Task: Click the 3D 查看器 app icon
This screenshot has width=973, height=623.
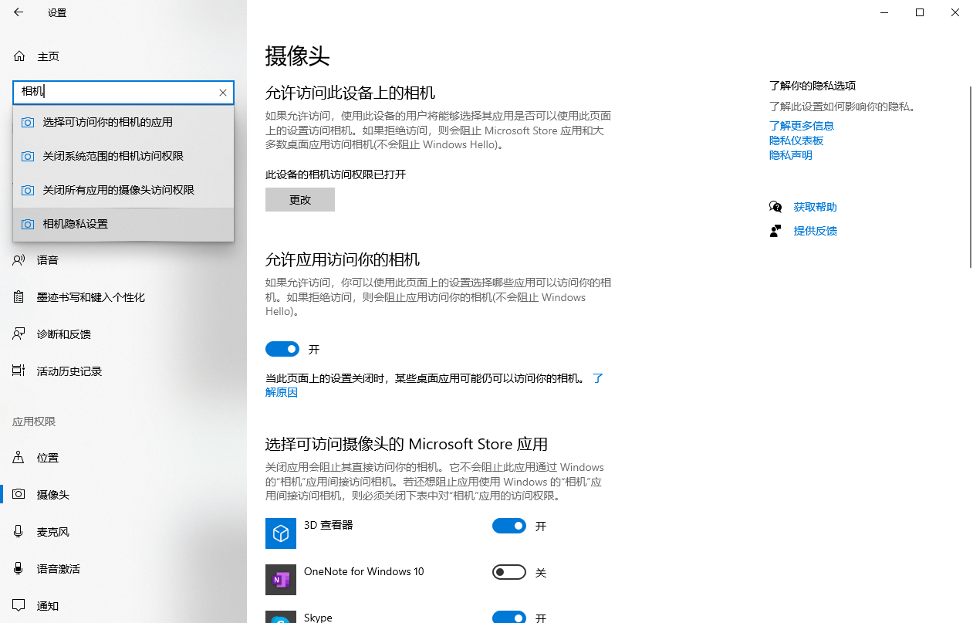Action: 281,533
